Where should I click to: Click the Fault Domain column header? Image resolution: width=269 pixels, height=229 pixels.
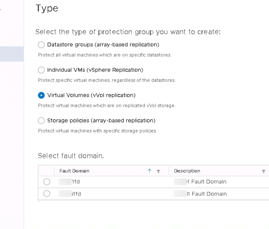pos(74,171)
